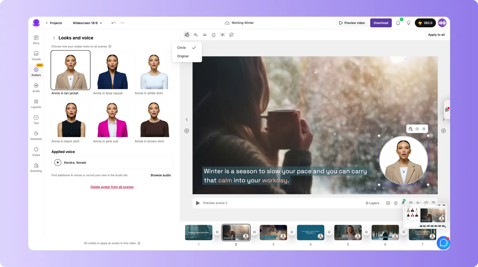The image size is (478, 267).
Task: Open the Audio panel in the sidebar
Action: coord(36,88)
